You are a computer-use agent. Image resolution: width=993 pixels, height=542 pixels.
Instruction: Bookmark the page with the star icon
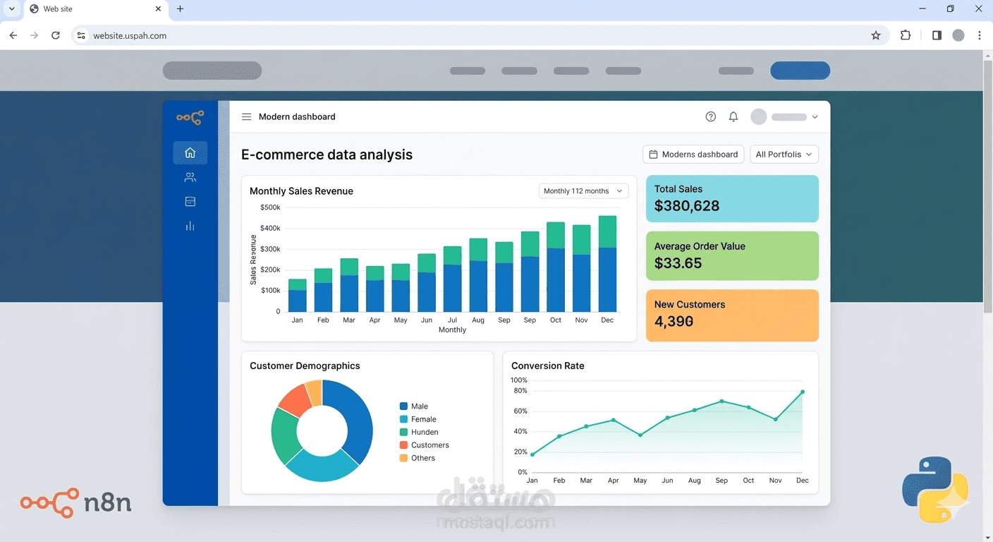pyautogui.click(x=875, y=35)
